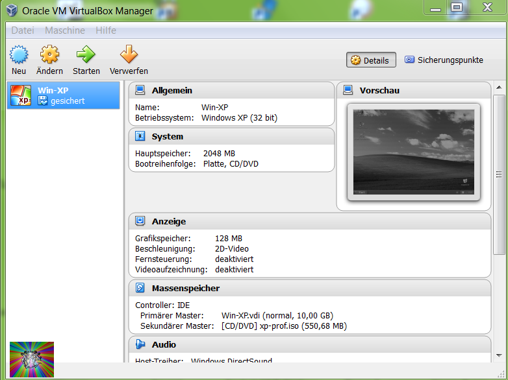Click the Verwerfen (discard) arrow icon
This screenshot has height=380, width=508.
click(x=129, y=54)
